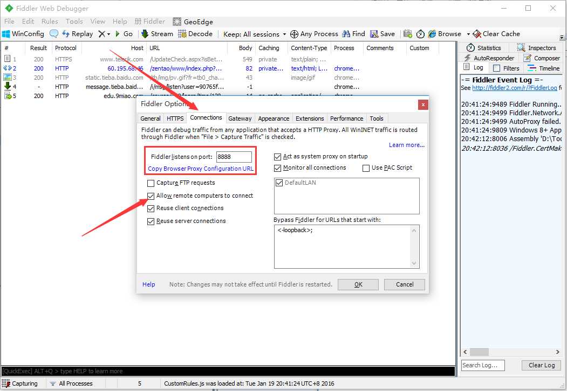
Task: Open WinConfig from the toolbar
Action: tap(23, 33)
